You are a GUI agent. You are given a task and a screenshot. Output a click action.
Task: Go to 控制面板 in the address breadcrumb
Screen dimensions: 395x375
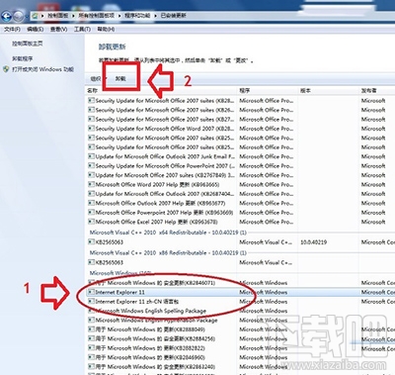pos(58,16)
